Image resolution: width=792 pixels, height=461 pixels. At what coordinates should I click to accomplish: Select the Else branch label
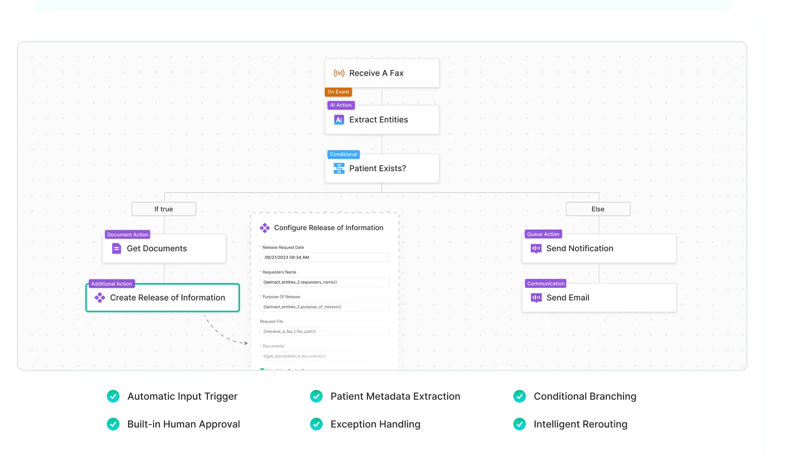point(598,209)
